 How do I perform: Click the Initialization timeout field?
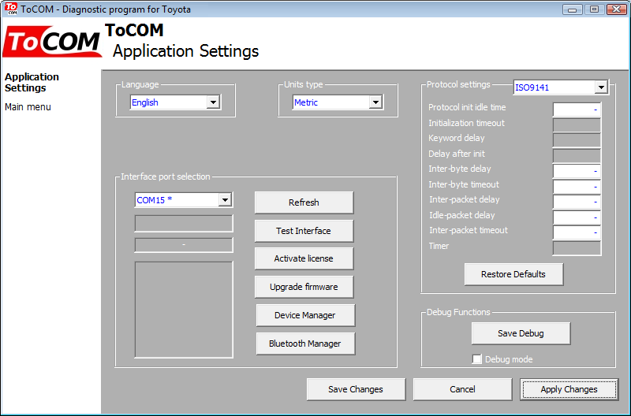(x=577, y=125)
